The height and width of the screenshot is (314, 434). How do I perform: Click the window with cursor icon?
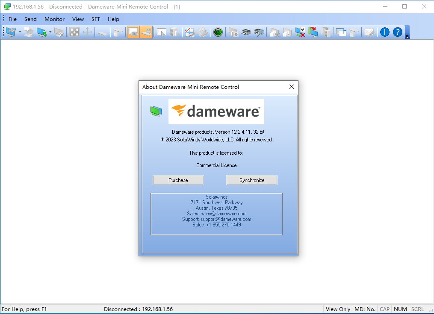(x=162, y=32)
